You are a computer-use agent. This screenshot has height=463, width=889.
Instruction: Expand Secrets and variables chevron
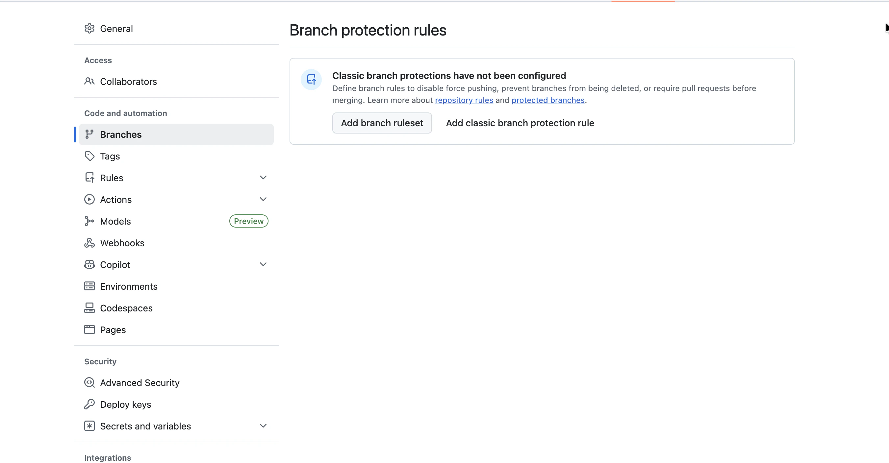pyautogui.click(x=263, y=426)
